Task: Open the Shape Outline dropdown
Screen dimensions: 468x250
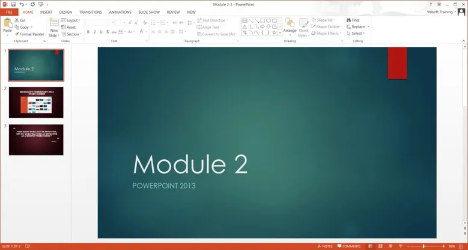Action: (327, 26)
